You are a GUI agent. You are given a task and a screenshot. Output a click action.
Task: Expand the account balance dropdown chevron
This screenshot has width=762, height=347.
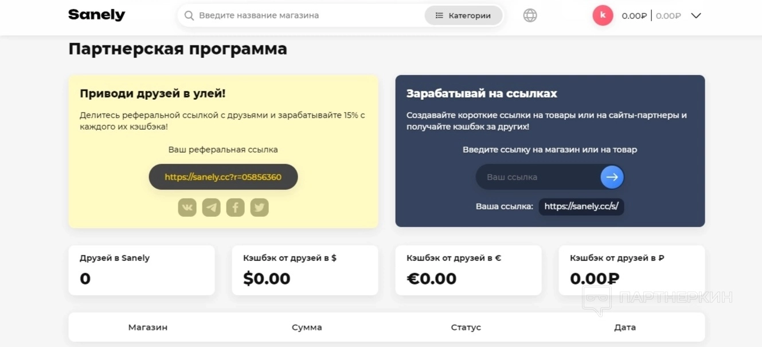tap(696, 15)
